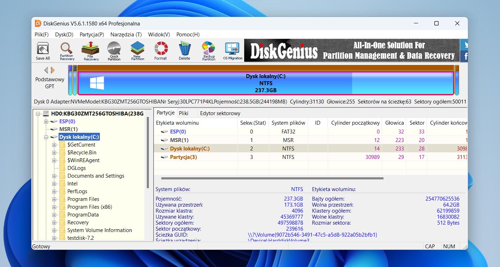The height and width of the screenshot is (267, 500).
Task: Click the Facebook icon in the banner
Action: click(x=464, y=57)
